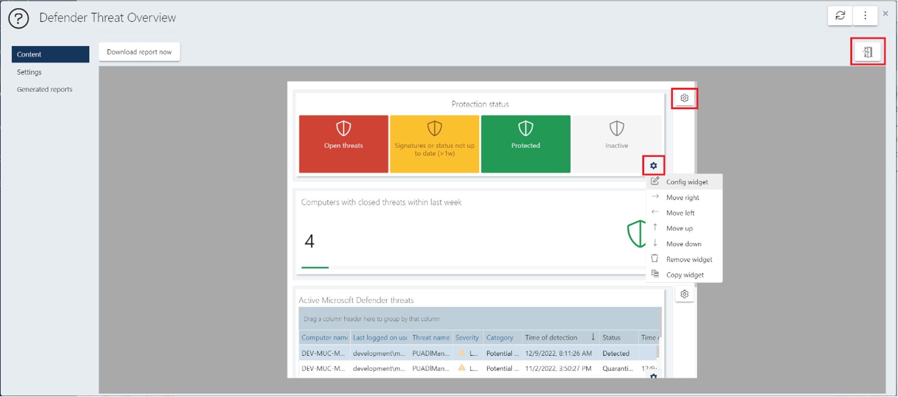Viewport: 898px width, 397px height.
Task: Select the Content tab
Action: [x=50, y=54]
